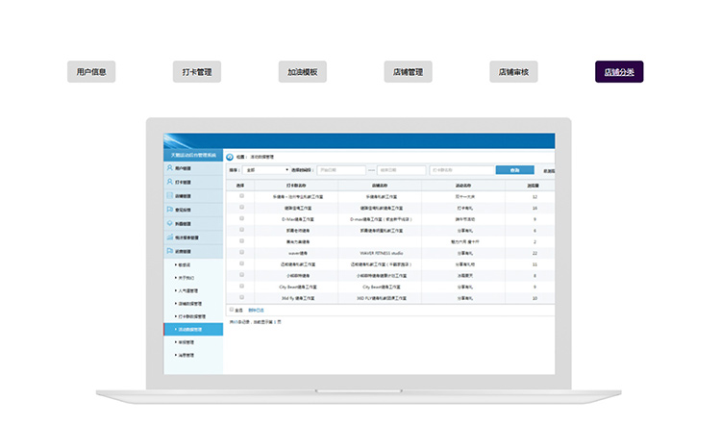721x425 pixels.
Task: Click the 店铺名称 column header
Action: pos(380,186)
